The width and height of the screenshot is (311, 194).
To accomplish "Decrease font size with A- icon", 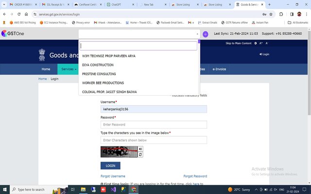I will point(267,43).
